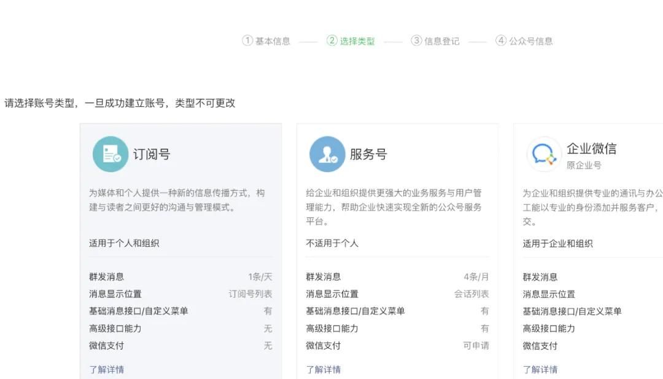Image resolution: width=663 pixels, height=379 pixels.
Task: Select the 订阅号 account type card
Action: tap(180, 246)
